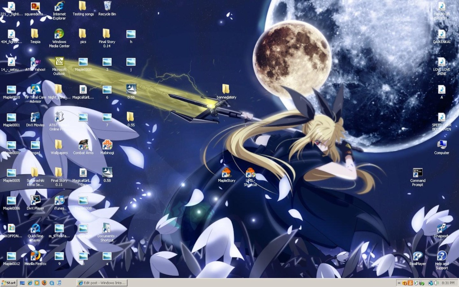This screenshot has width=459, height=287.
Task: Open the Command Prompt shortcut
Action: 418,177
